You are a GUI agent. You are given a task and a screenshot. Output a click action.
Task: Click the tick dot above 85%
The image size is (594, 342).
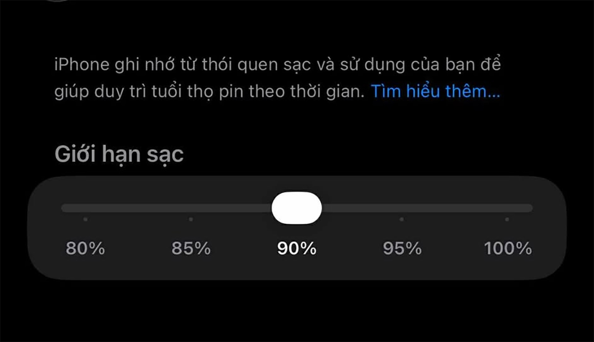pos(191,219)
